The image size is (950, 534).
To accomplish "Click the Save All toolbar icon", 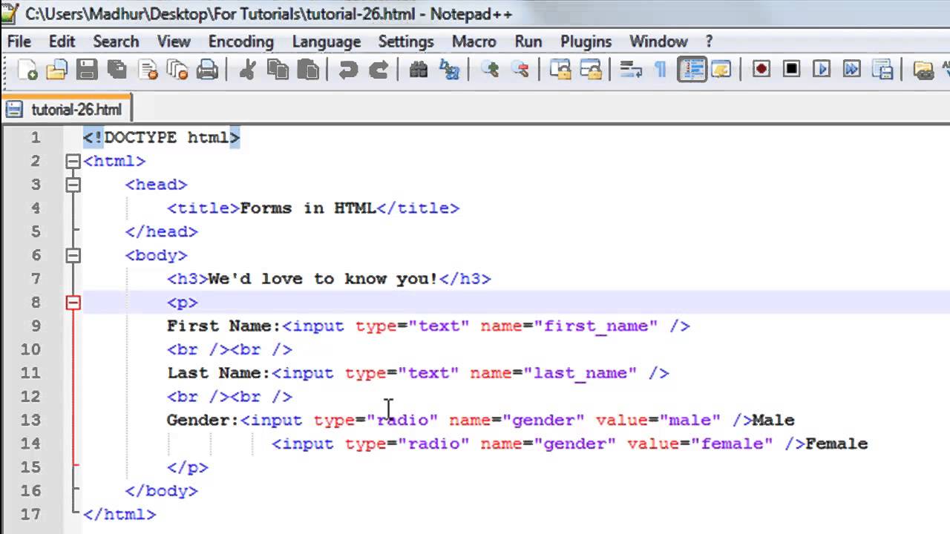I will 117,70.
